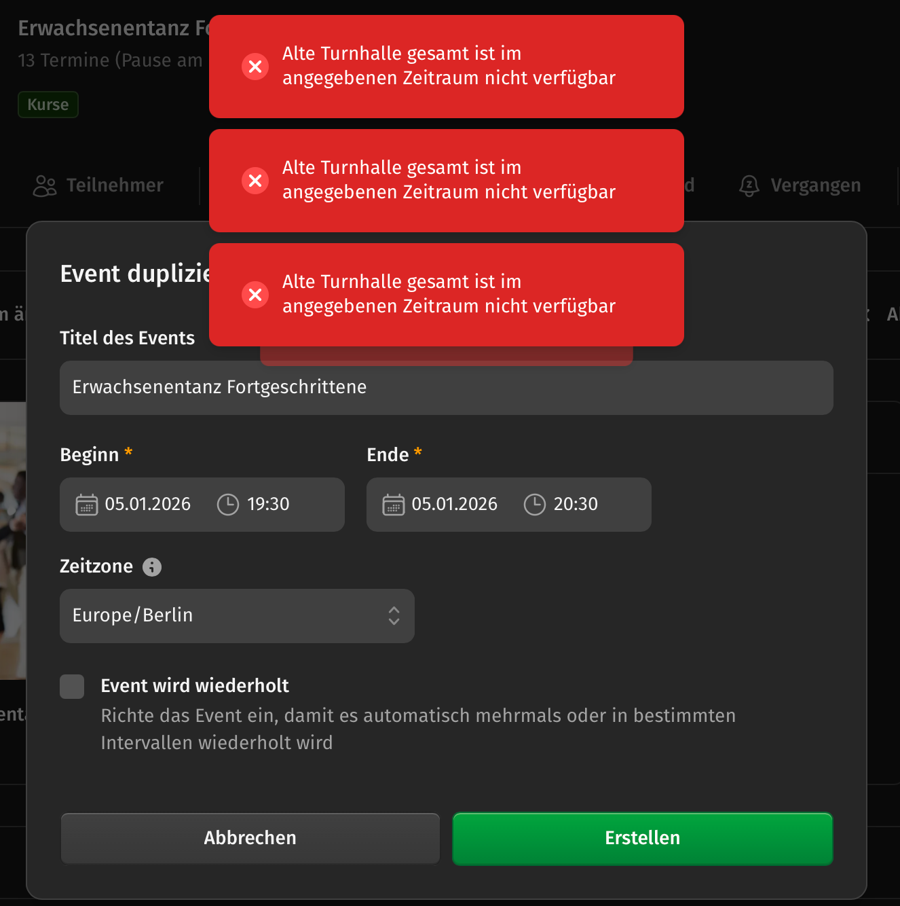Select the green Kurse tag
The image size is (900, 906).
48,105
